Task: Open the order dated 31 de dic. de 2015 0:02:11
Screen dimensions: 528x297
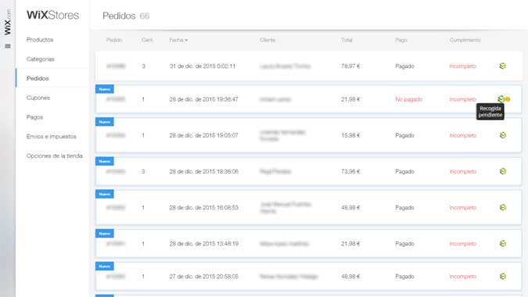Action: 308,66
